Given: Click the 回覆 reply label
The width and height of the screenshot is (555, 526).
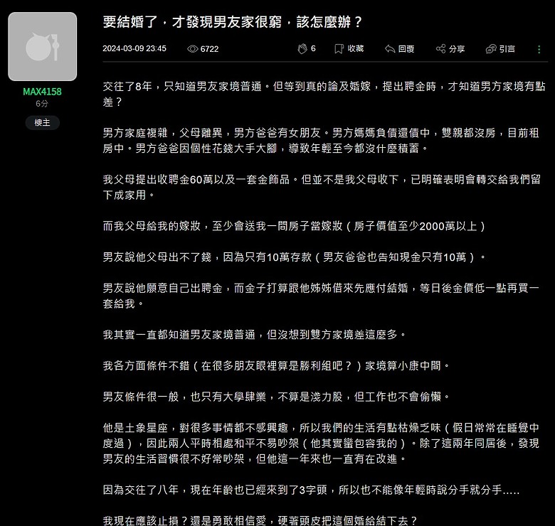Looking at the screenshot, I should 406,49.
